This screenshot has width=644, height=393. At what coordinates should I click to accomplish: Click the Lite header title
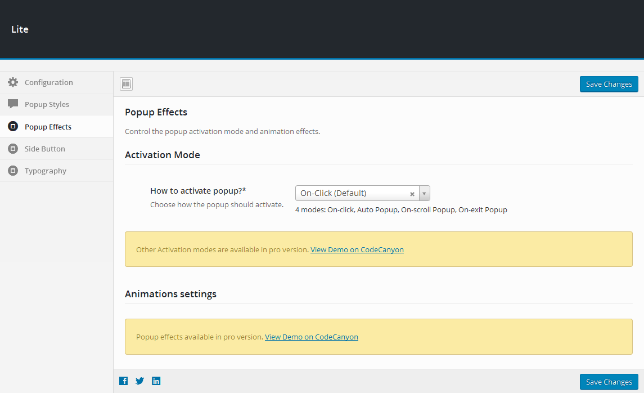(20, 29)
